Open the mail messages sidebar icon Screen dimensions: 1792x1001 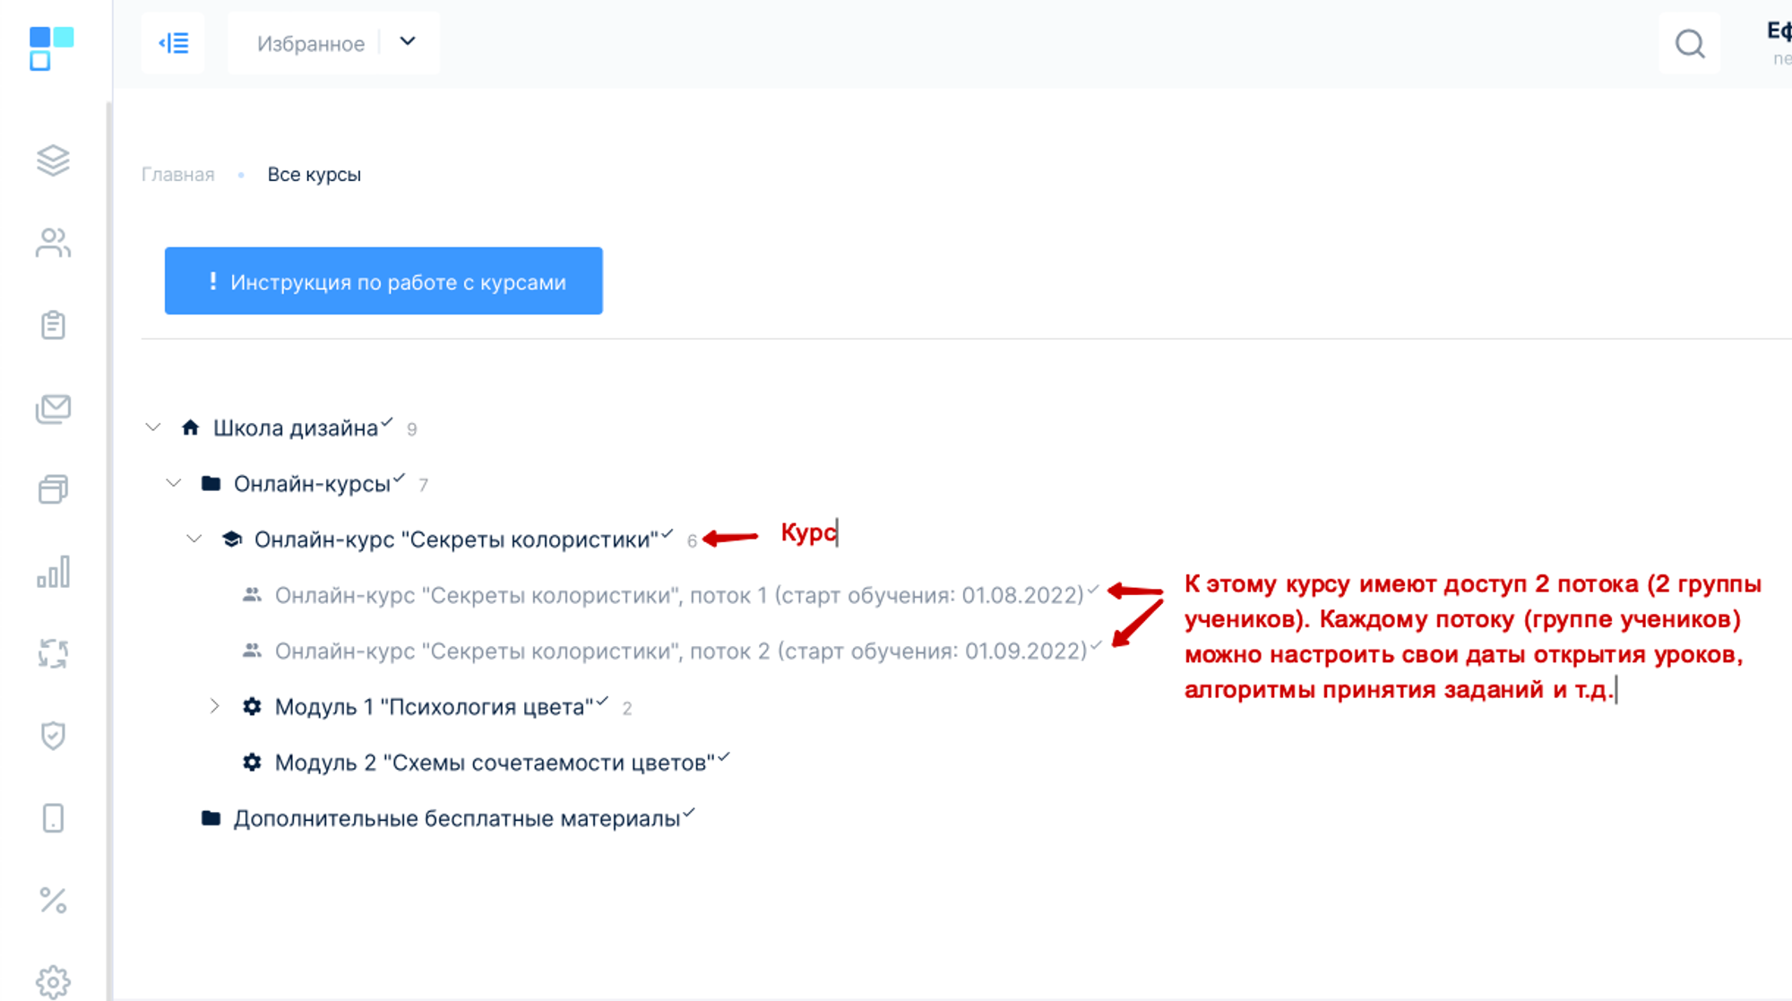click(53, 409)
